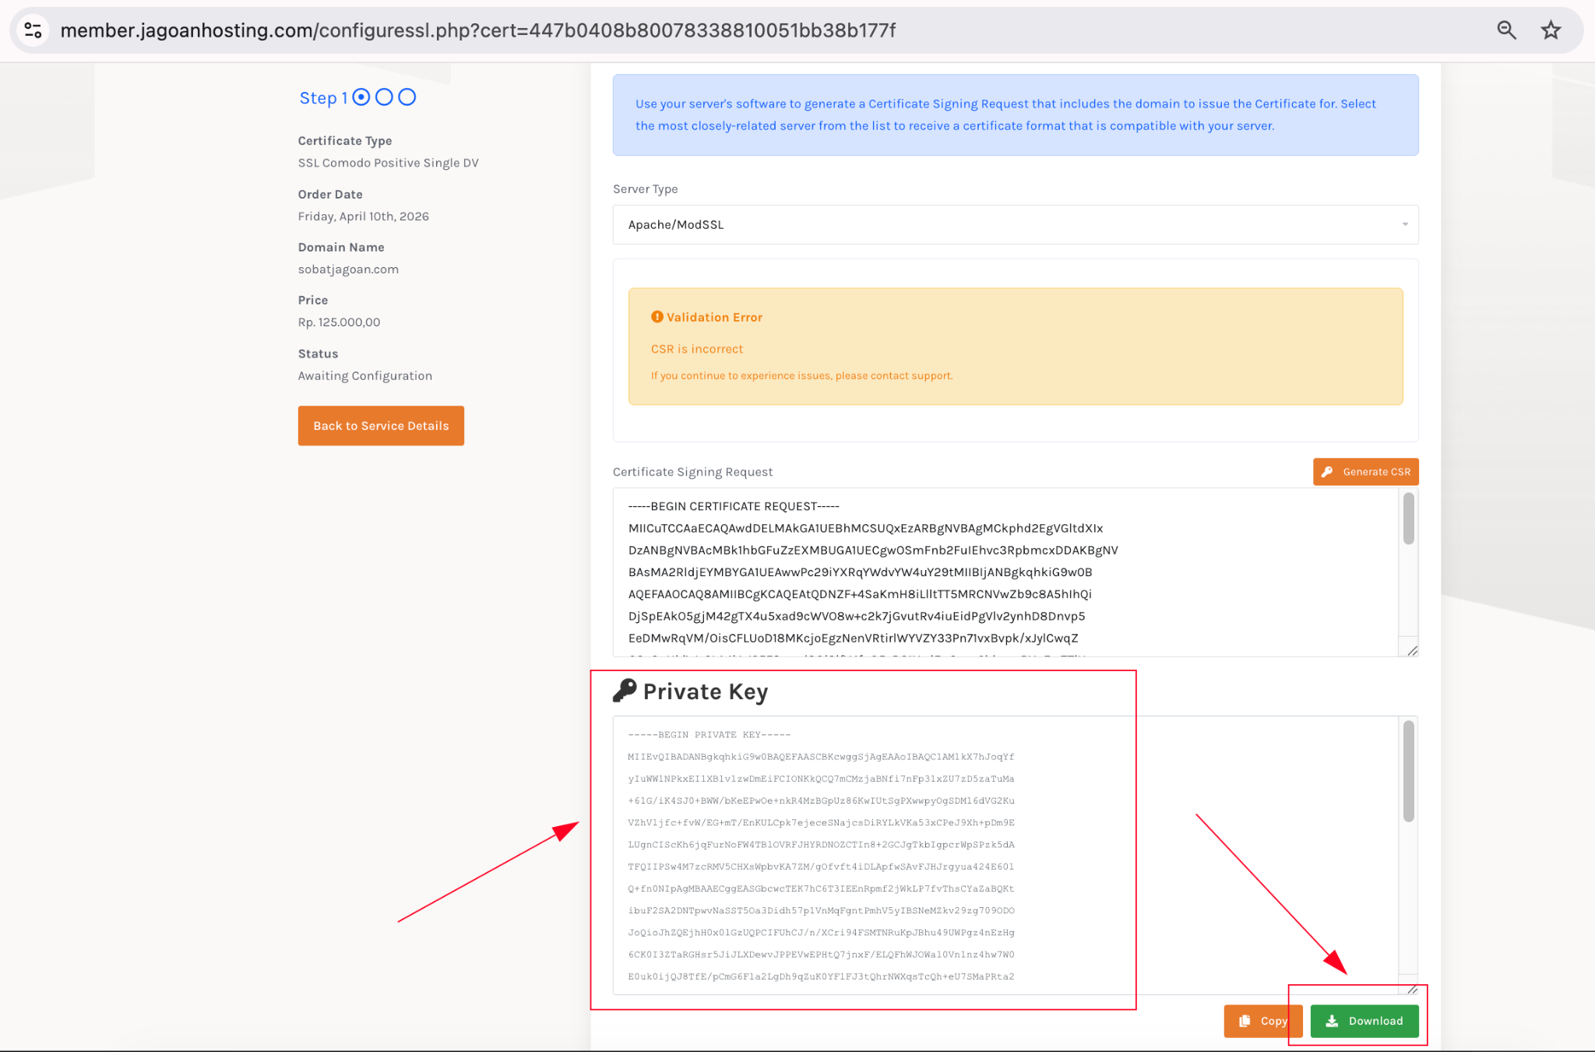This screenshot has width=1595, height=1052.
Task: Click Back to Service Details button
Action: (381, 426)
